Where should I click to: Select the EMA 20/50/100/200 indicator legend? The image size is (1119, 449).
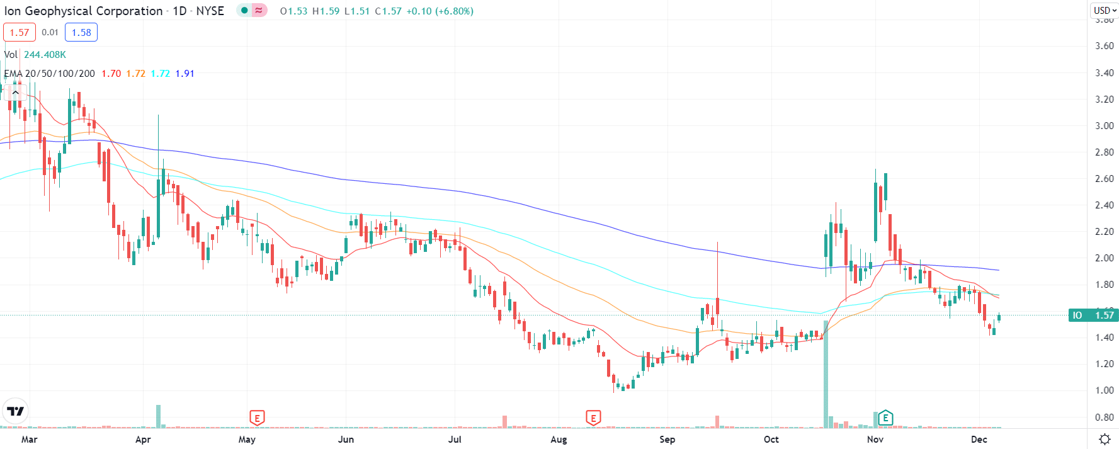[49, 74]
